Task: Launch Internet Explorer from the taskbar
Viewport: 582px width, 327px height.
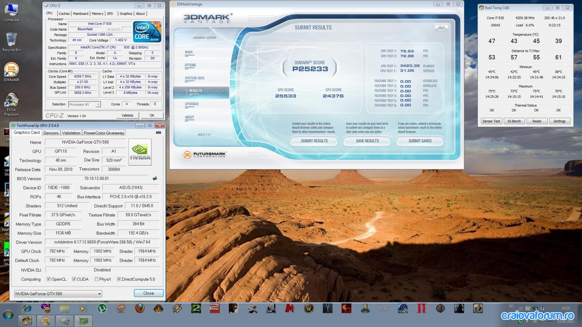Action: 27,309
